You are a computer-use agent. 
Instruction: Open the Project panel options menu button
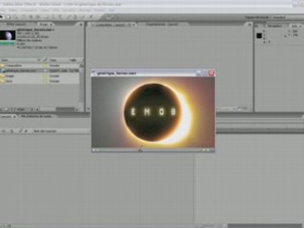coord(81,25)
